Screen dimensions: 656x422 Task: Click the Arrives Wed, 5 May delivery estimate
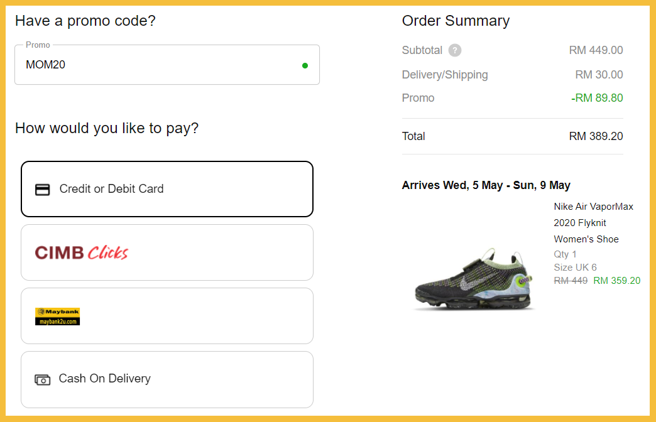(486, 185)
